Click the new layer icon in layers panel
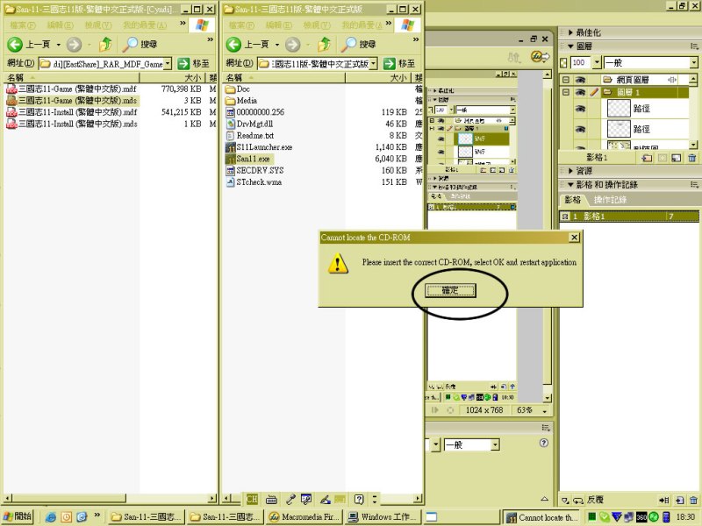This screenshot has height=526, width=702. [647, 158]
